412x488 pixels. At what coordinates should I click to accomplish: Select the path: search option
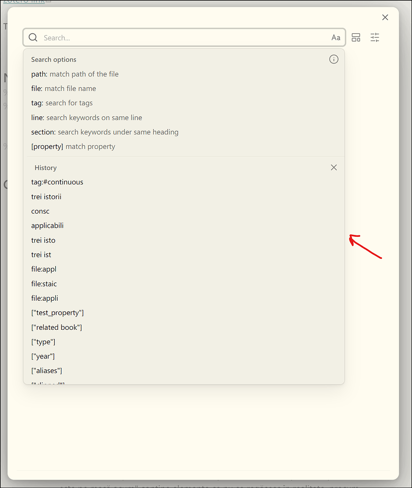click(75, 74)
